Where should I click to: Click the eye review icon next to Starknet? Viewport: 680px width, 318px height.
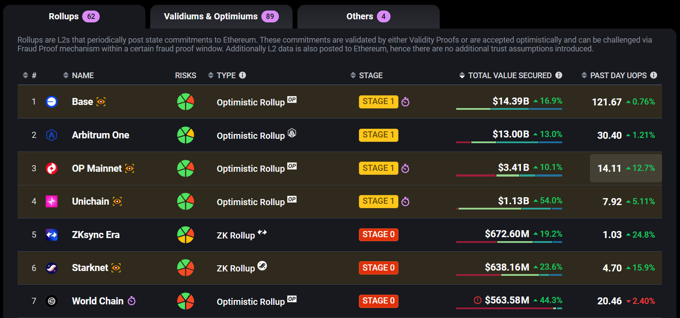(x=116, y=268)
